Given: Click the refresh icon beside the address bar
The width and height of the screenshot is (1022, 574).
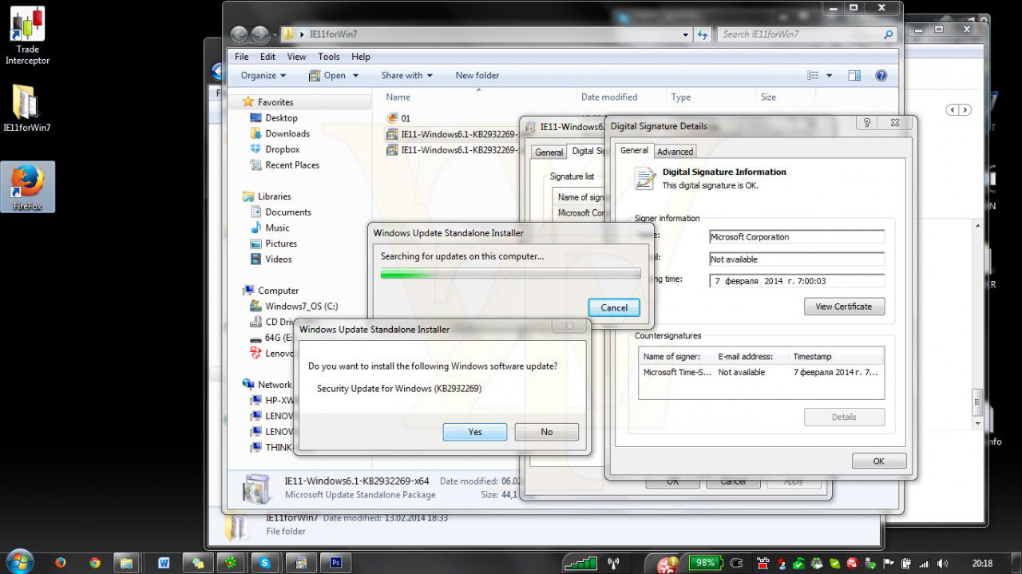Looking at the screenshot, I should click(703, 34).
